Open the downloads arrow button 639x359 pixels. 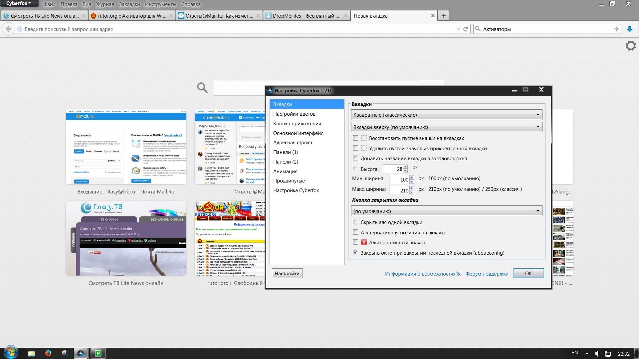point(630,29)
